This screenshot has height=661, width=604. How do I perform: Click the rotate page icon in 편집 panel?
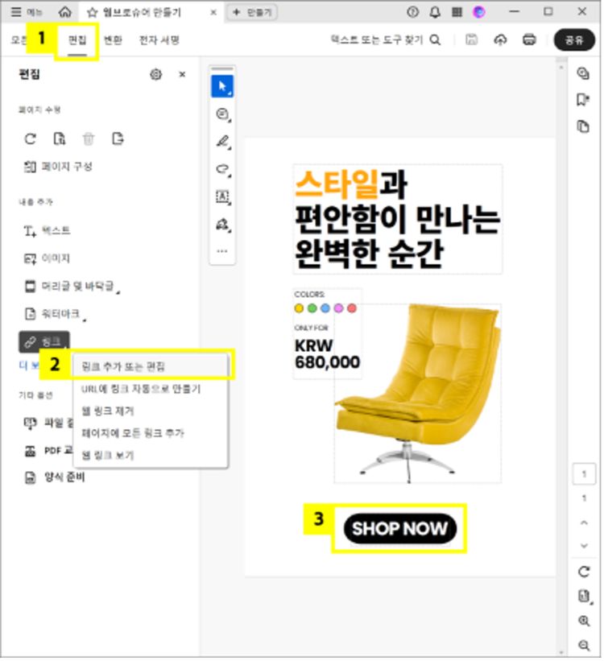click(31, 138)
